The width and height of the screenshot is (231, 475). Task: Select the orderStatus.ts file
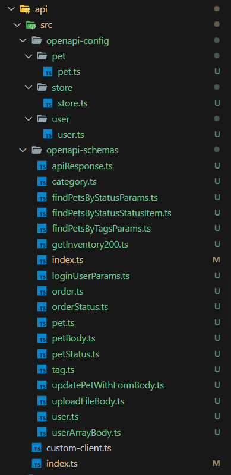click(80, 307)
